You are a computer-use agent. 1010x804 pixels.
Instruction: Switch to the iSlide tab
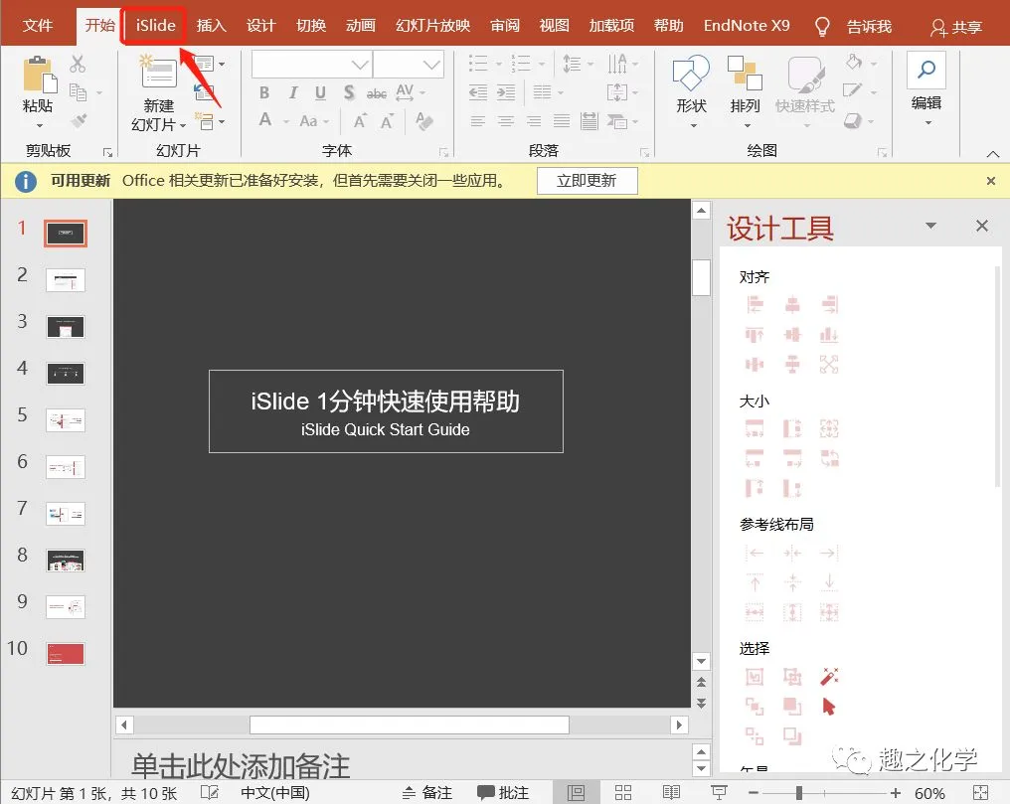click(155, 26)
